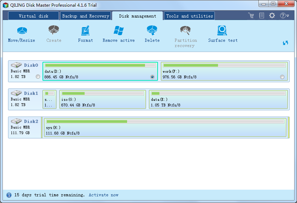Switch to the Disk management tab

138,16
